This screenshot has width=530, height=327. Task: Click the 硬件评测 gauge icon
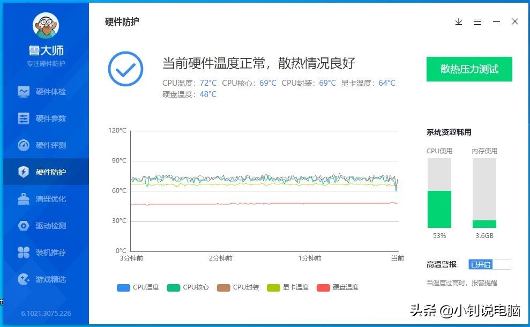pos(24,145)
